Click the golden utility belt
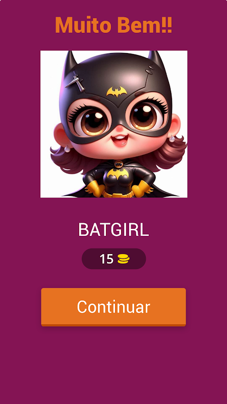The height and width of the screenshot is (404, 227). [119, 194]
